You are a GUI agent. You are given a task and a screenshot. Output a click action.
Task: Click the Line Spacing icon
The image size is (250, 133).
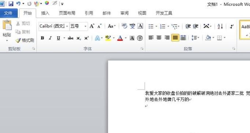click(194, 38)
